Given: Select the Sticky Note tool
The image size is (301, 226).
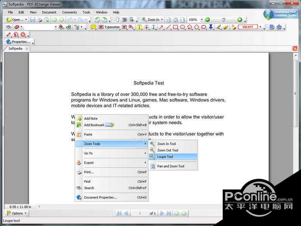Looking at the screenshot, I should click(x=93, y=27).
